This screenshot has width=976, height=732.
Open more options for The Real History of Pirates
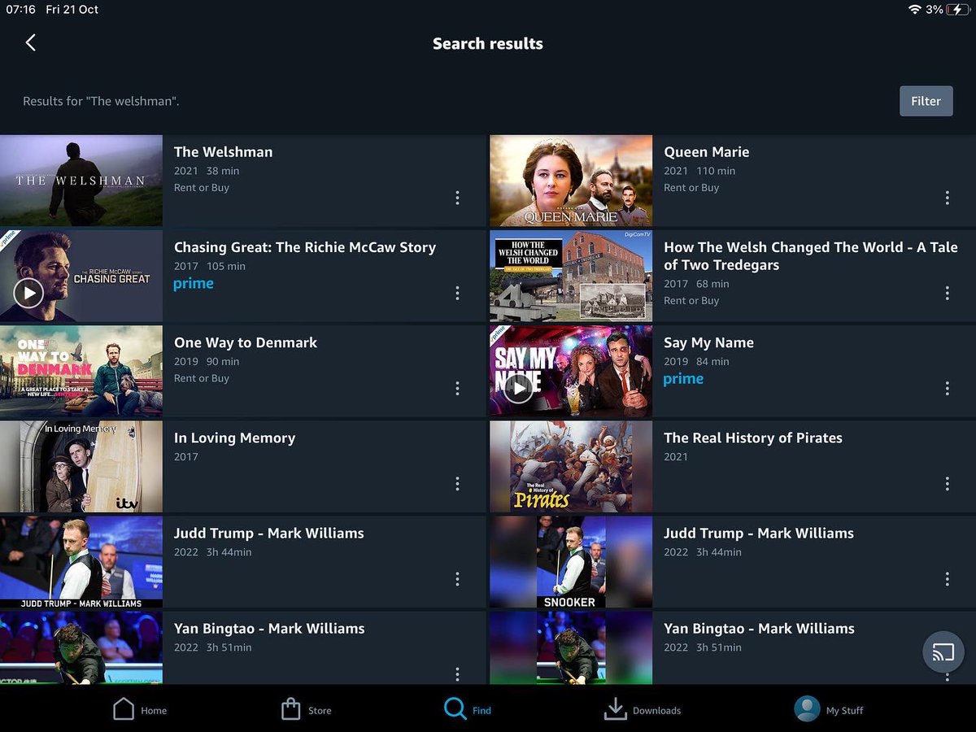point(947,484)
